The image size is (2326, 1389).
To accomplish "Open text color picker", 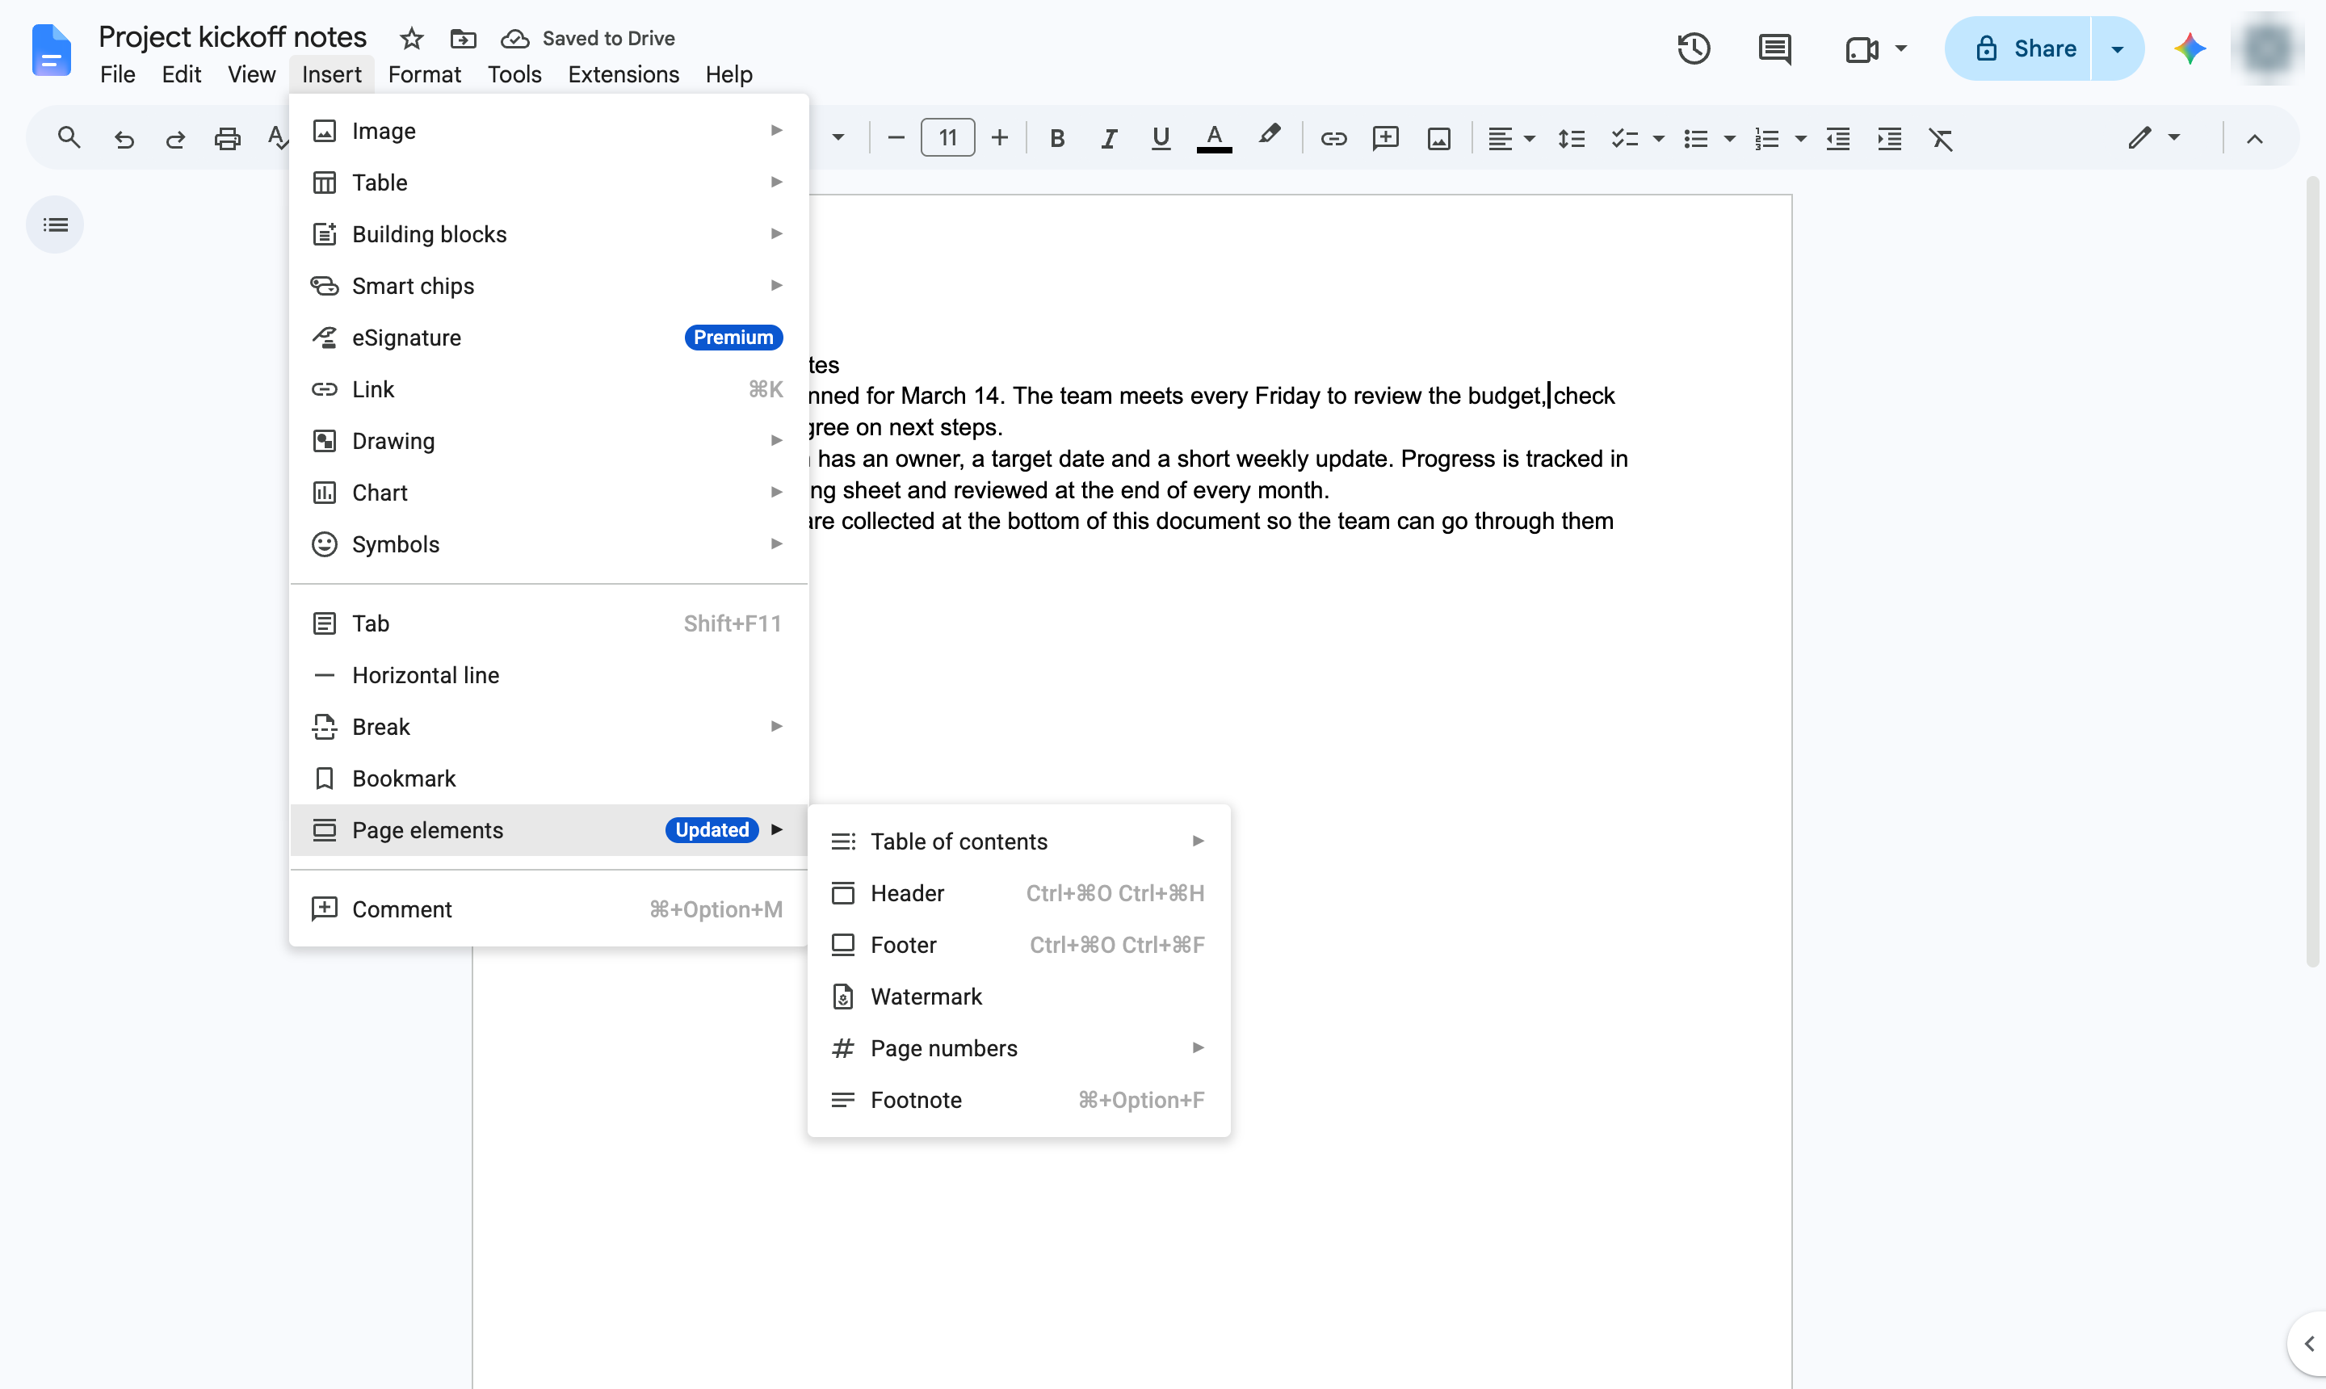I will (x=1214, y=139).
